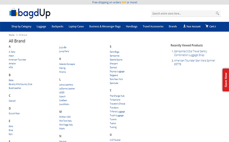Open the LEGO brand
229x142 pixels.
pos(62,92)
